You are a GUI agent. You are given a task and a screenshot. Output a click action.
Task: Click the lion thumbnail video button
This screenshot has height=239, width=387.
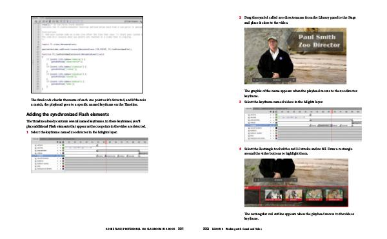[x=334, y=195]
